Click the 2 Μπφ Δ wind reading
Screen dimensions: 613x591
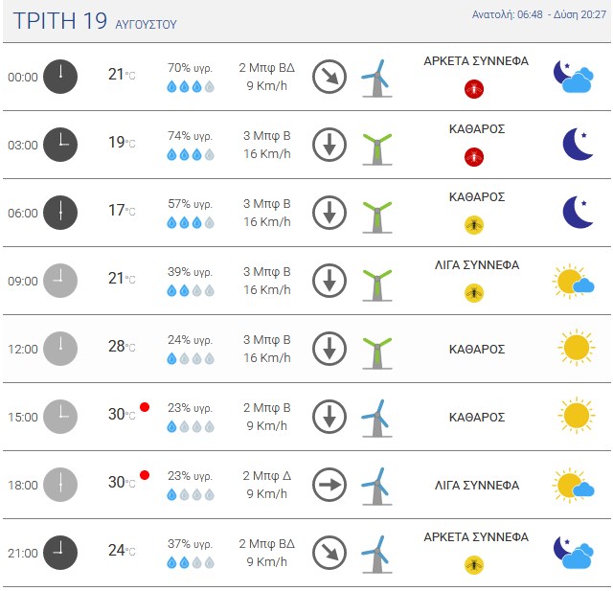coord(266,476)
